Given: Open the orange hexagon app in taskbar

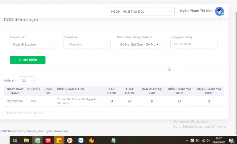Looking at the screenshot, I should coord(92,140).
